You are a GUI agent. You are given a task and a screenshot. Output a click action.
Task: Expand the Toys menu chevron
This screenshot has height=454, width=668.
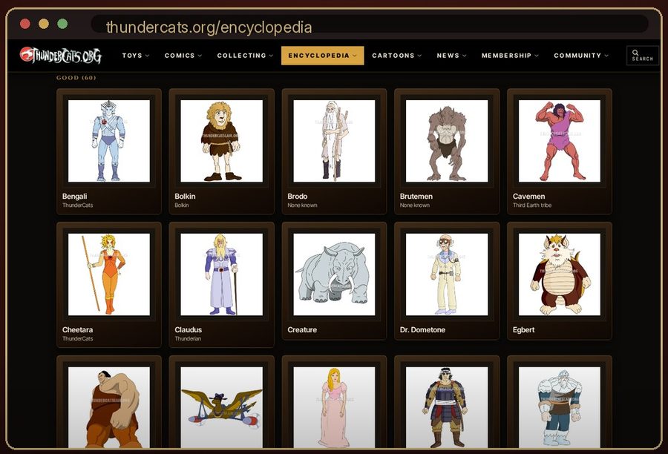click(x=148, y=56)
